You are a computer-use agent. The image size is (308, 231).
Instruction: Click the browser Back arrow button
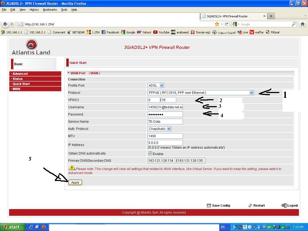(x=5, y=24)
